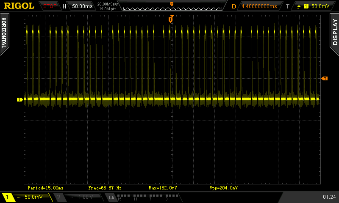The width and height of the screenshot is (339, 203).
Task: Click the 14.0M pts memory depth readout
Action: coord(108,9)
